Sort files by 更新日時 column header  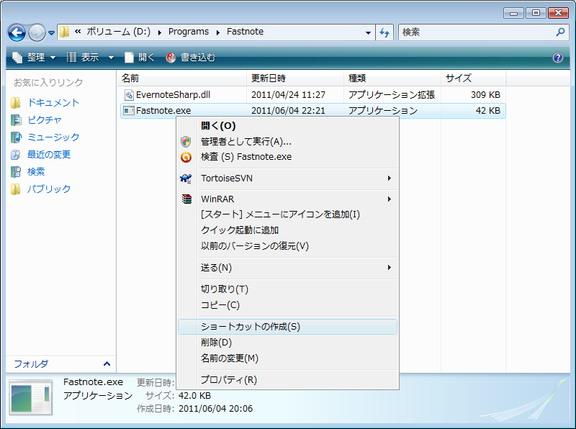(x=269, y=78)
